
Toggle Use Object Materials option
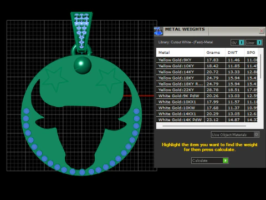235,134
